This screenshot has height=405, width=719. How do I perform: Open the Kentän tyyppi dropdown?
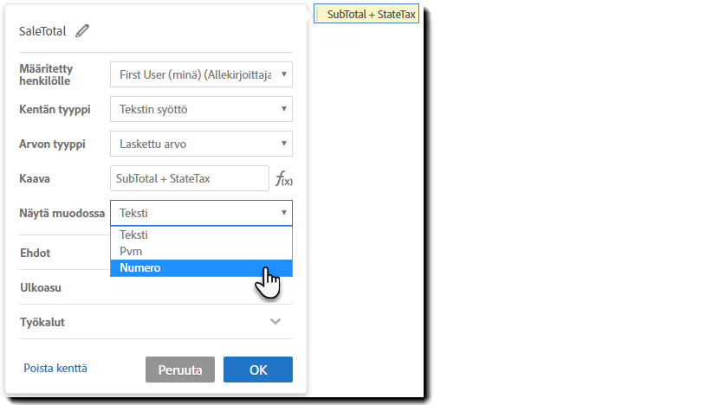tap(201, 109)
